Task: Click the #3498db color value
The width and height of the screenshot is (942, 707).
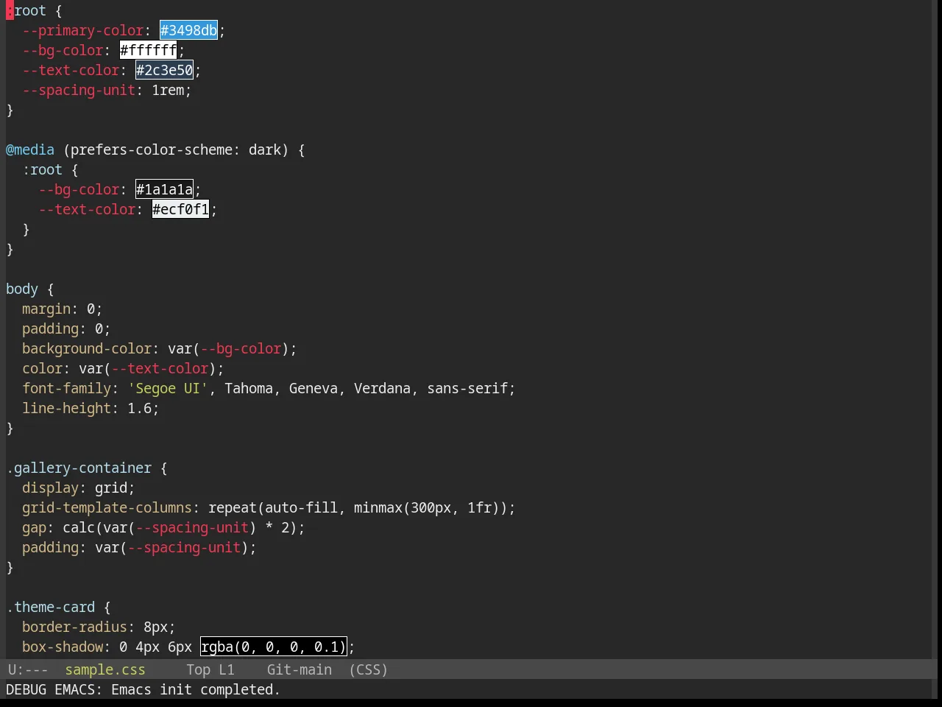Action: click(x=189, y=30)
